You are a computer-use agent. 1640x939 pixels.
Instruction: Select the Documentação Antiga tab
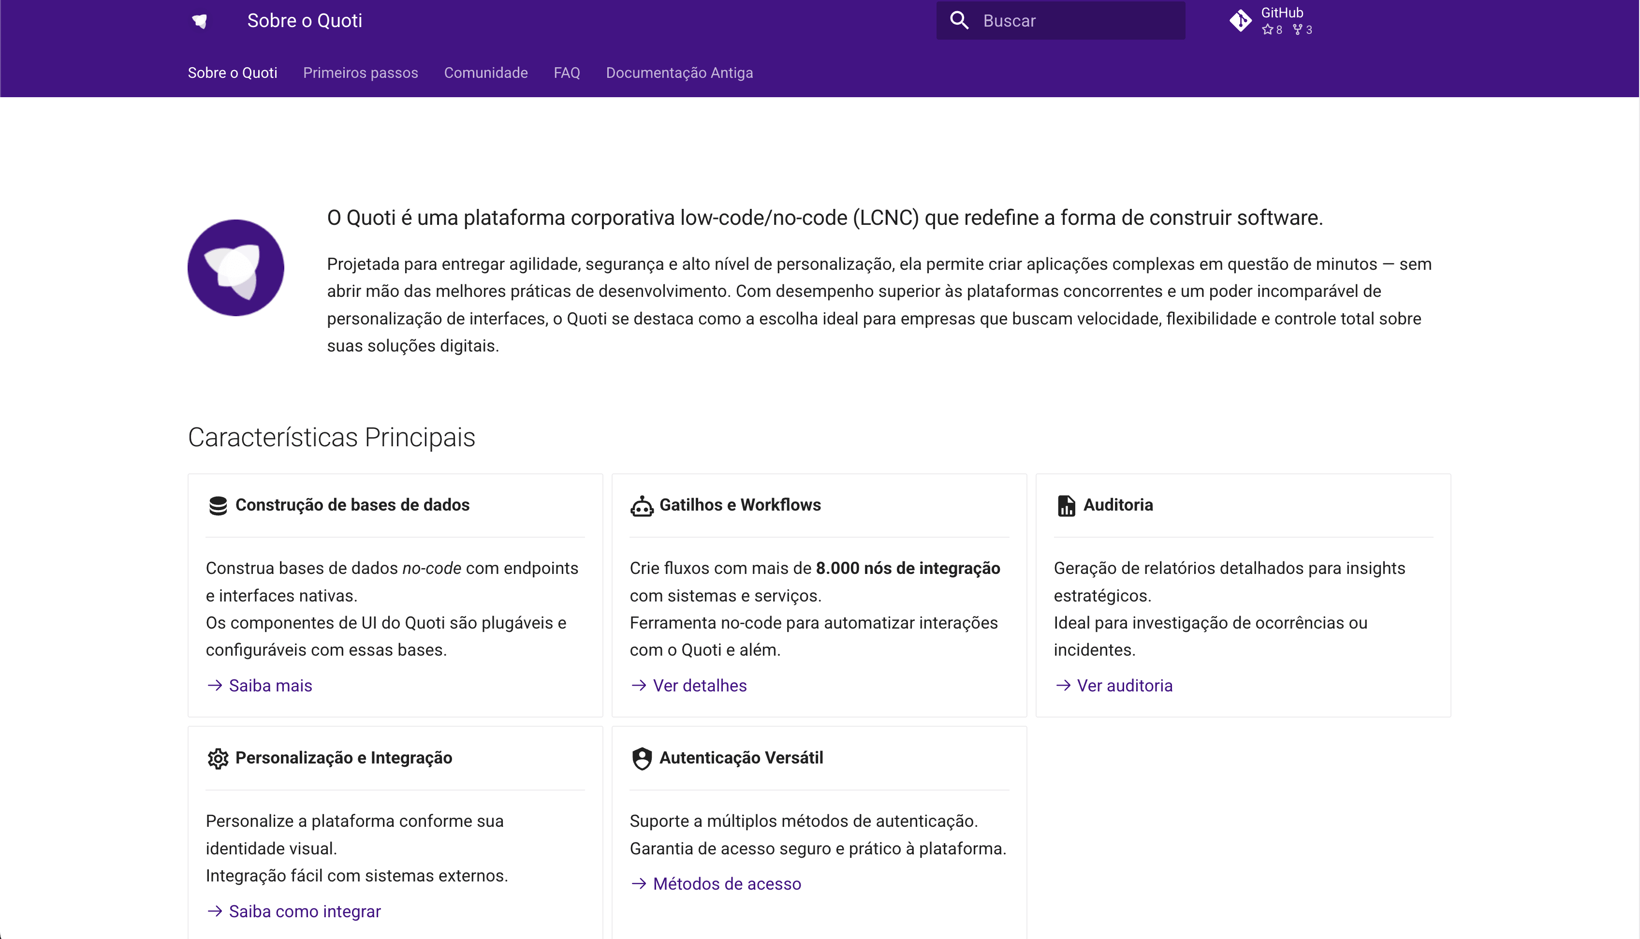(679, 73)
